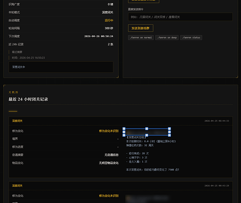This screenshot has height=203, width=241.
Task: Focus the direct command input field
Action: pos(180,17)
